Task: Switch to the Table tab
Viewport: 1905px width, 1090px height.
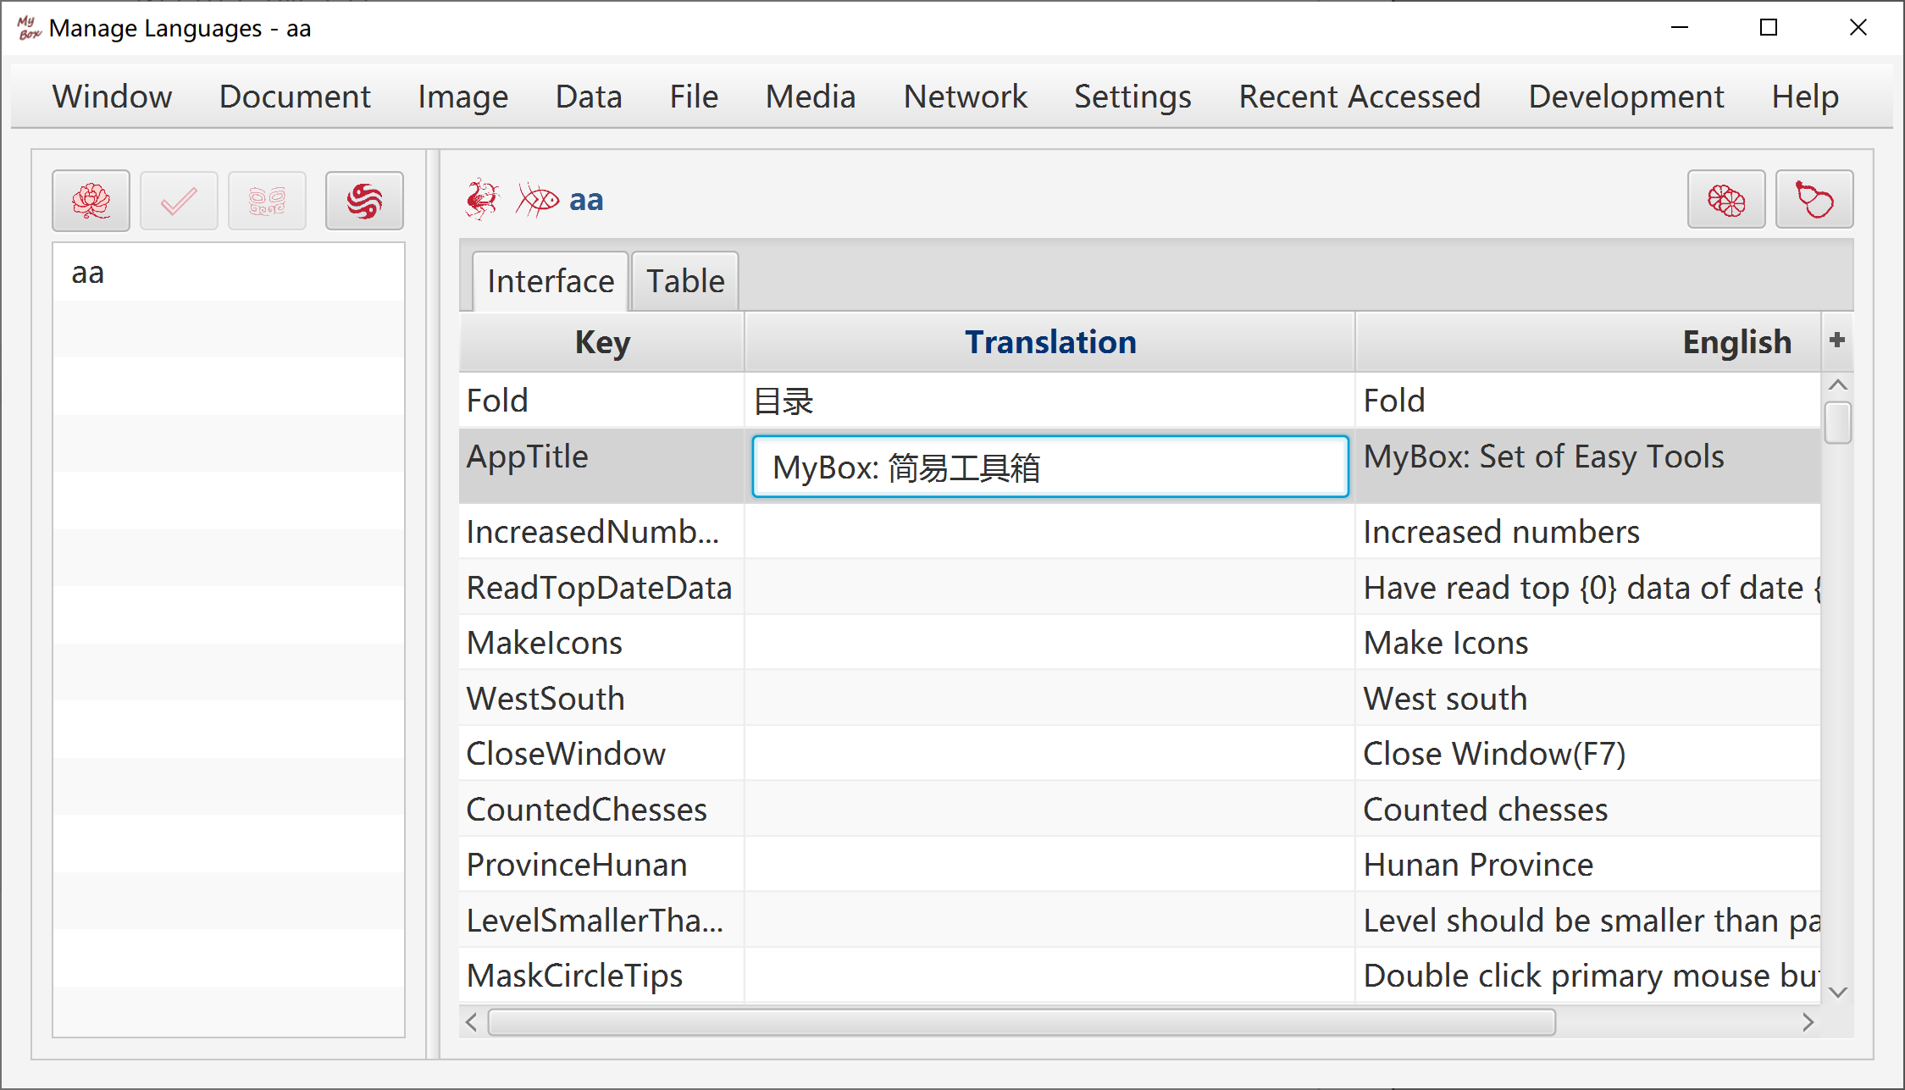Action: (685, 281)
